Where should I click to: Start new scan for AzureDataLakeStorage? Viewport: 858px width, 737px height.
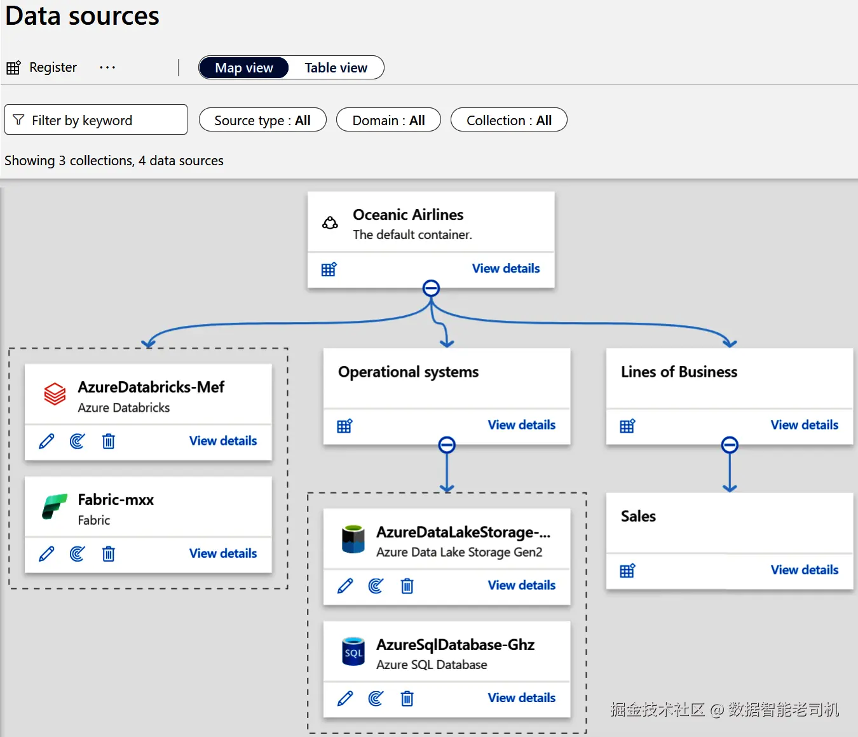[x=376, y=586]
